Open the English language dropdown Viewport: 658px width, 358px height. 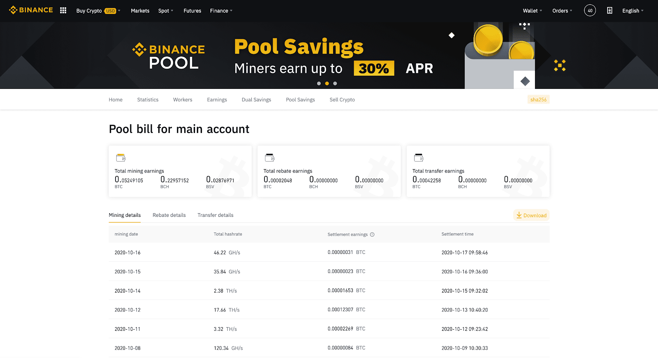coord(633,11)
